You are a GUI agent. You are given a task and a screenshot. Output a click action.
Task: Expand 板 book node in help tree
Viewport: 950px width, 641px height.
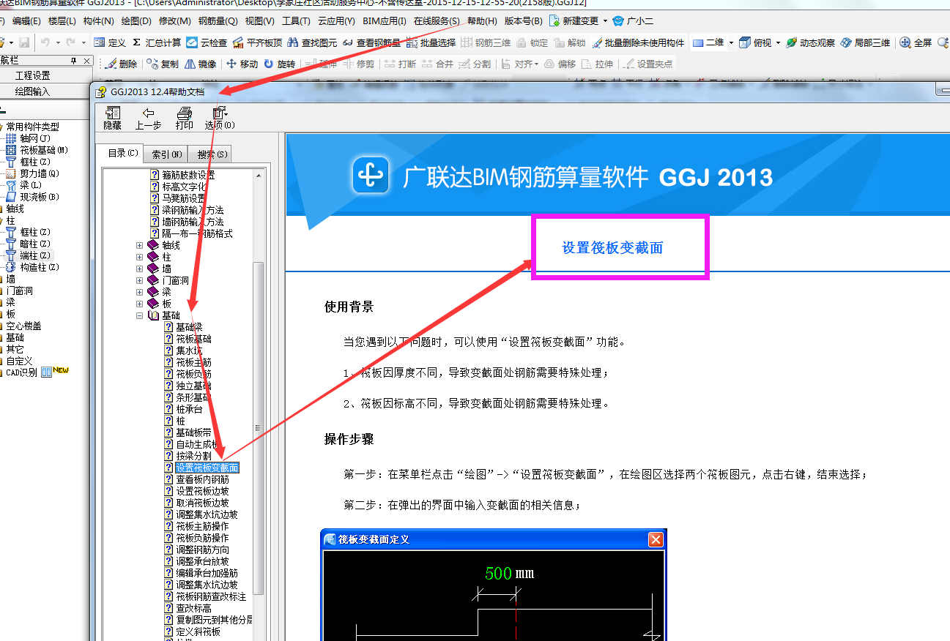point(140,304)
